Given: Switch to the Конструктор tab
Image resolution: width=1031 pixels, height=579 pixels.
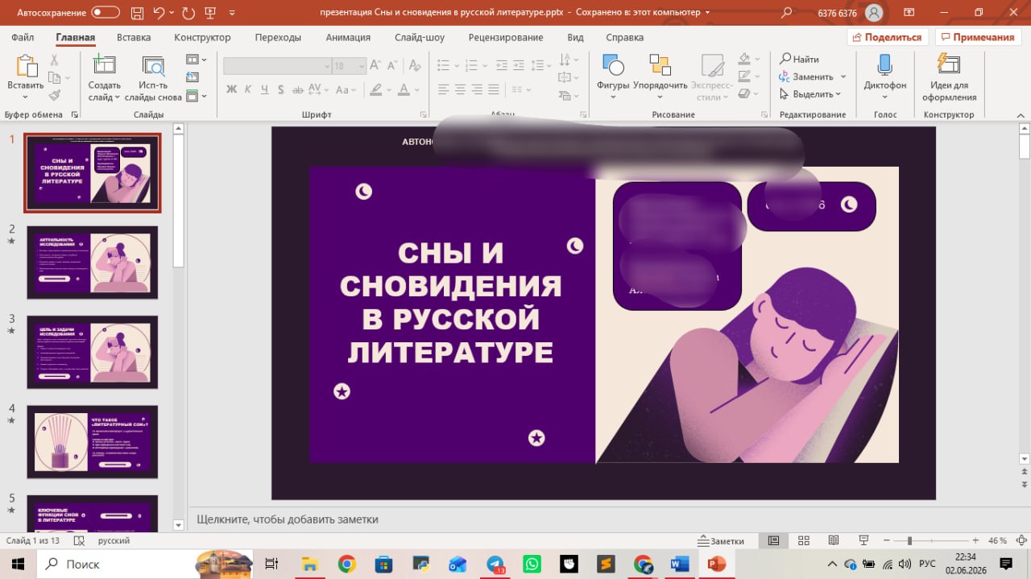Looking at the screenshot, I should pyautogui.click(x=202, y=37).
